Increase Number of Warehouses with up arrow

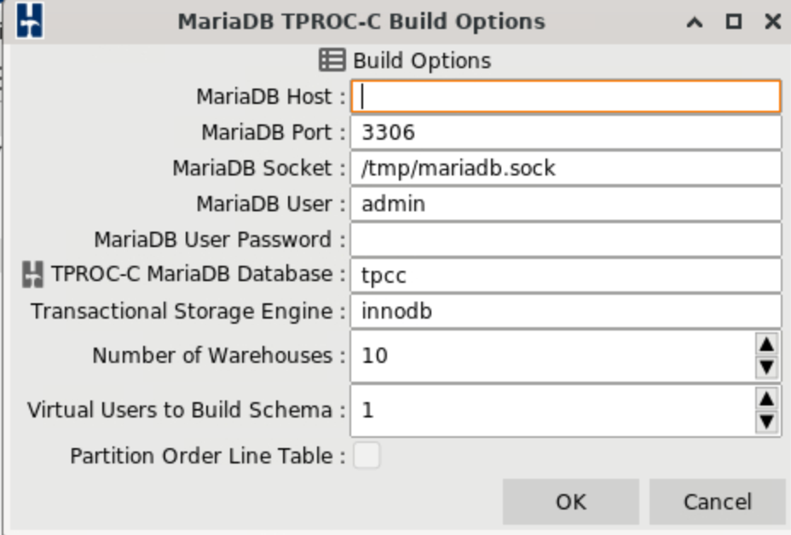click(x=767, y=344)
